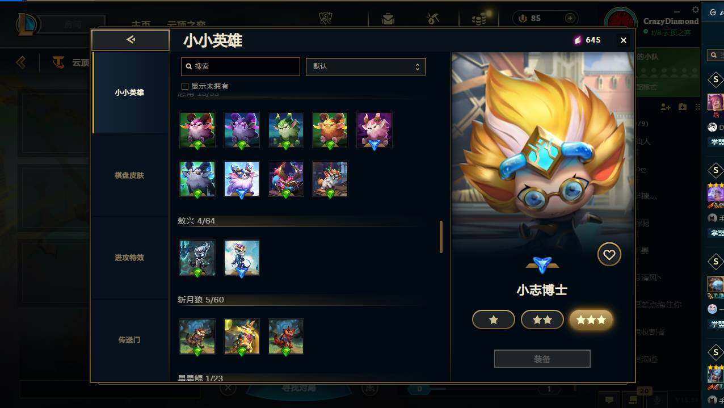The height and width of the screenshot is (408, 724).
Task: Click the plus icon beside 85 currency
Action: 570,18
